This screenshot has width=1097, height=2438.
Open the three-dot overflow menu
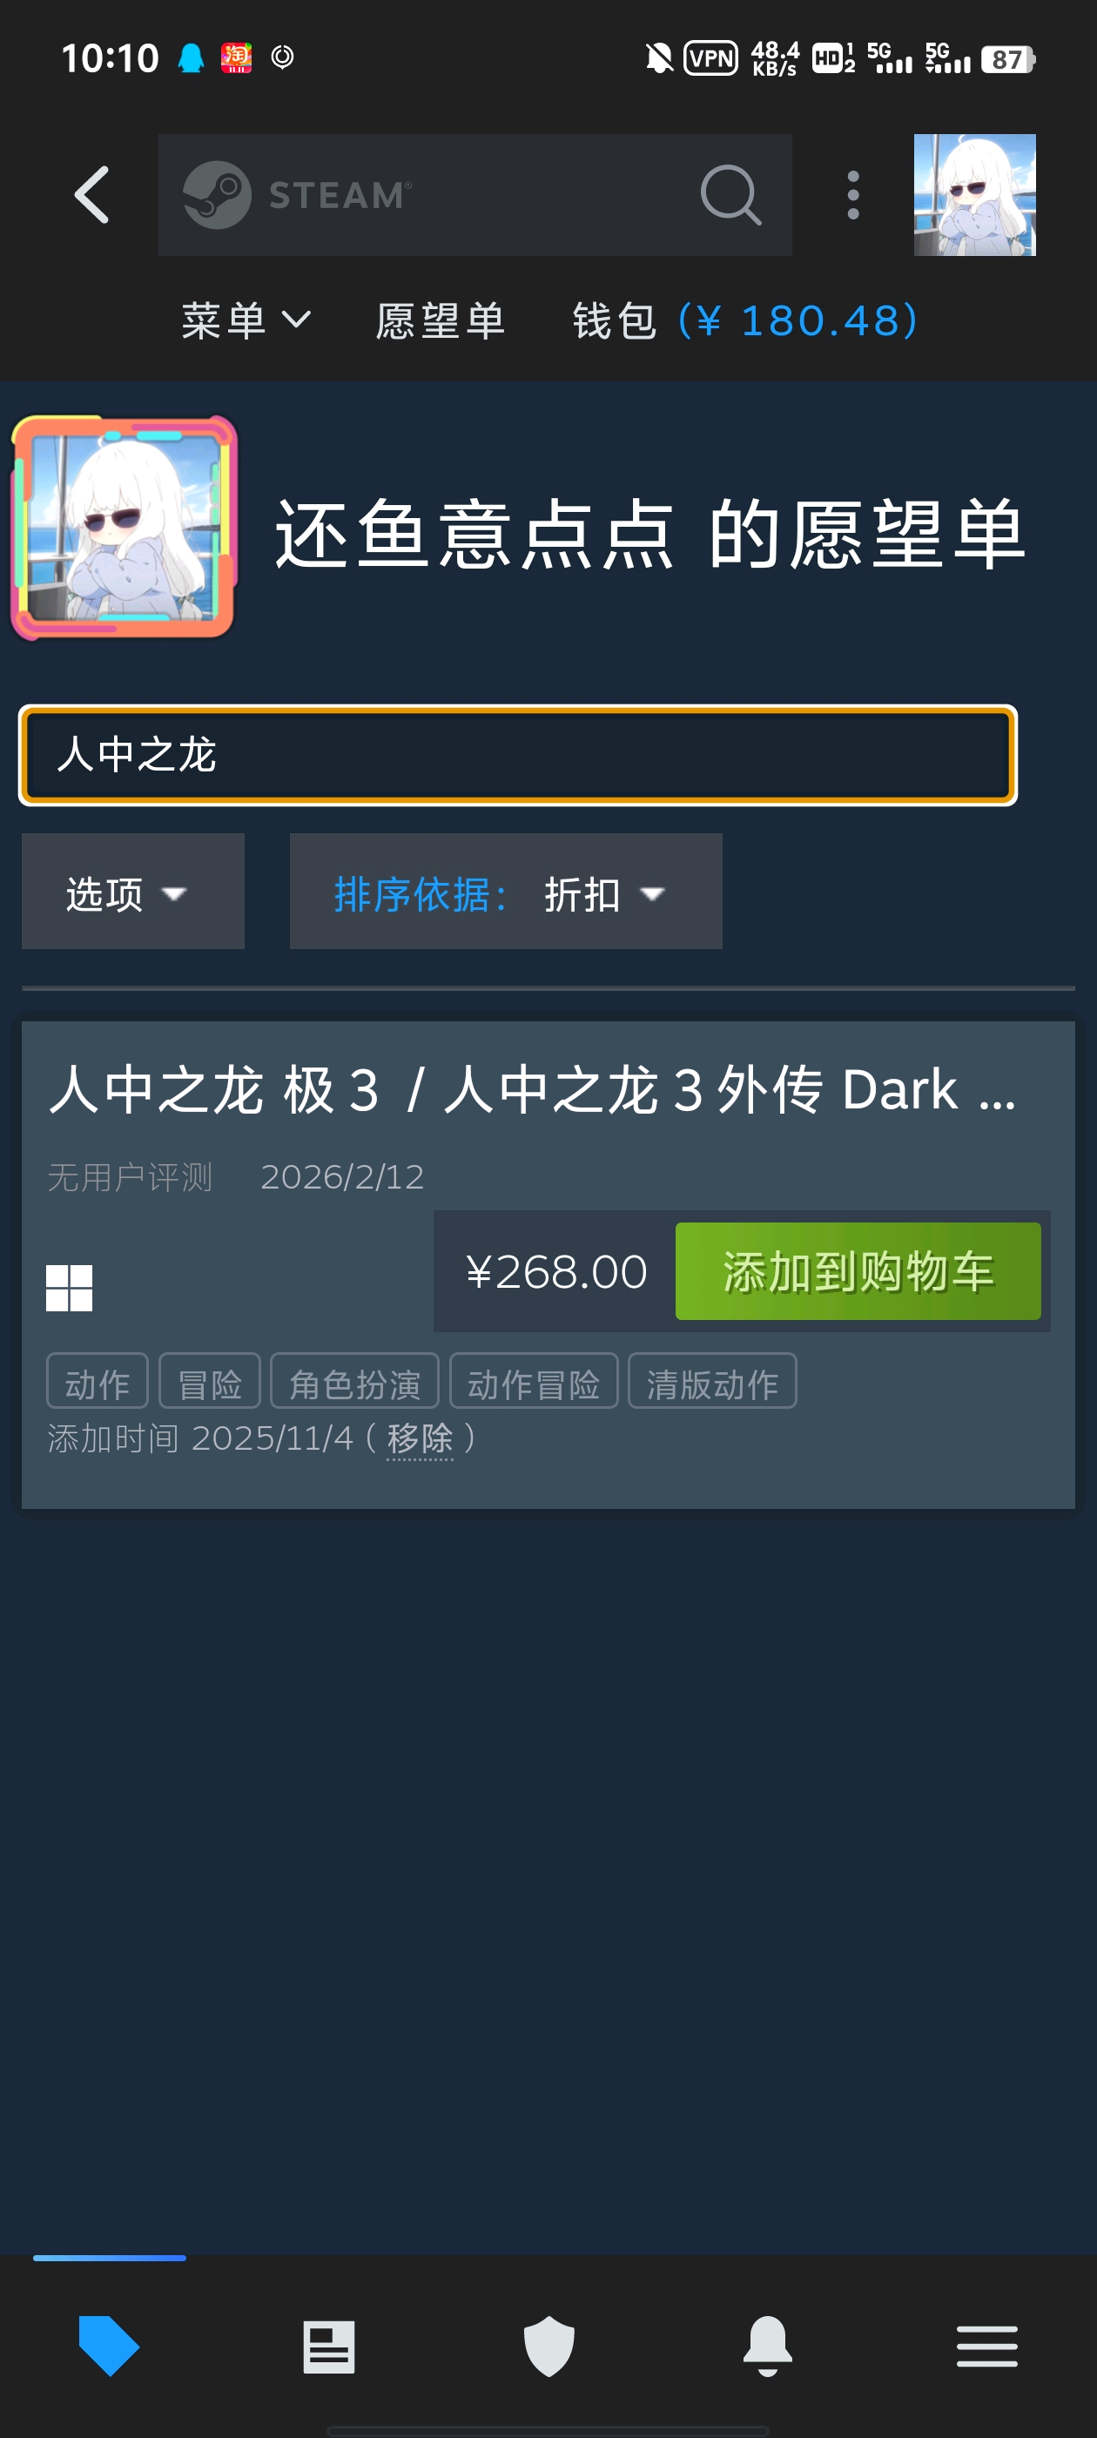click(853, 195)
